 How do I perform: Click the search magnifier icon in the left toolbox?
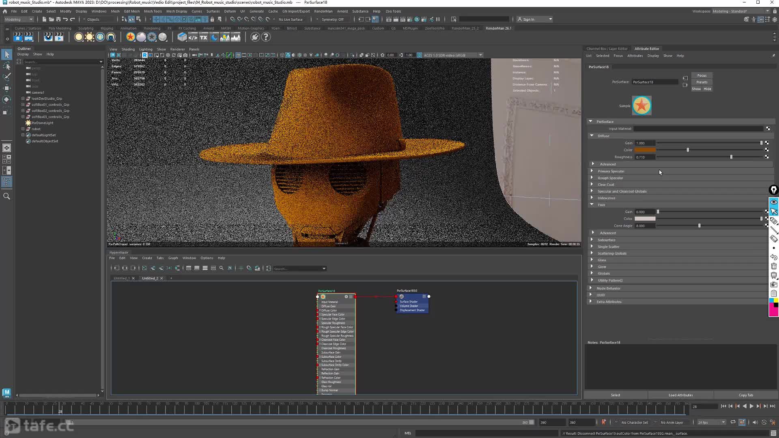coord(7,196)
